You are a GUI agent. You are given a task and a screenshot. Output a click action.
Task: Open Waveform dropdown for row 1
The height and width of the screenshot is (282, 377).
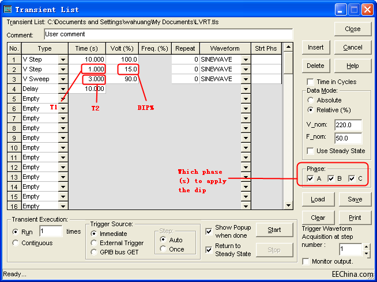pyautogui.click(x=246, y=59)
